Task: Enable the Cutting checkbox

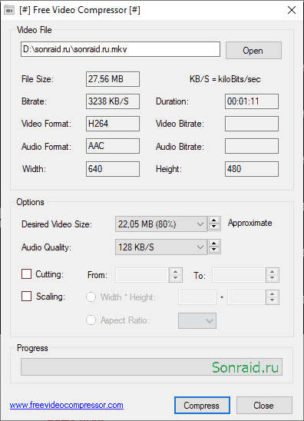Action: pos(26,274)
